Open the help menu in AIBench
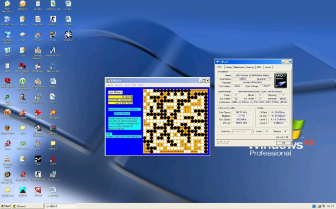The image size is (336, 209). 134,85
